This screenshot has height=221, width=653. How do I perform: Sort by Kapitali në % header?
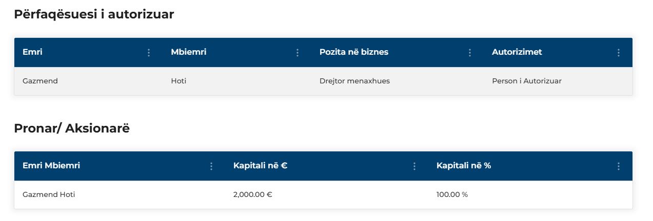tap(464, 166)
